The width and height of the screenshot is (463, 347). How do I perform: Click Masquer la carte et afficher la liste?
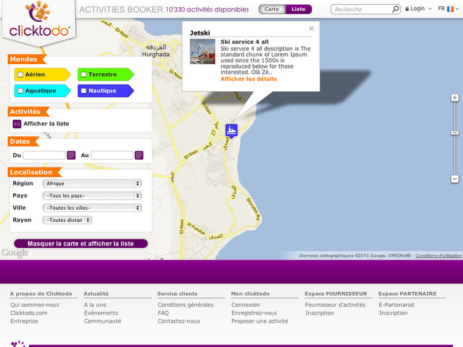81,244
